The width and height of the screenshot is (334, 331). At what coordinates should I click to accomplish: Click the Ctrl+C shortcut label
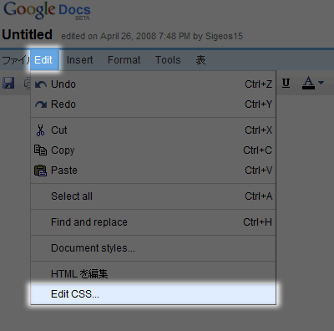pos(257,150)
